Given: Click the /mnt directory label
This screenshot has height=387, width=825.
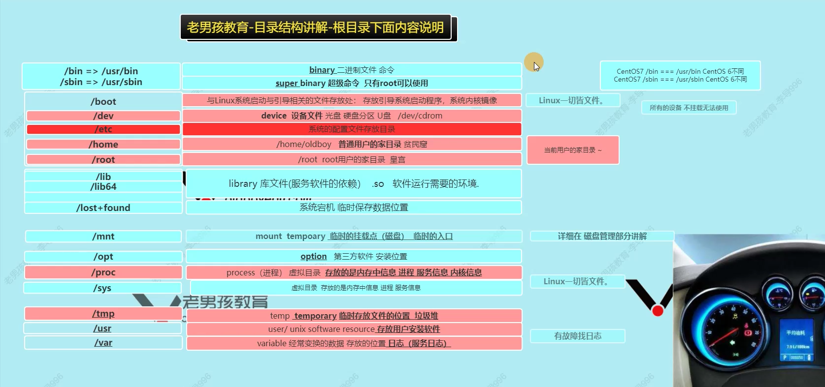Looking at the screenshot, I should 103,237.
